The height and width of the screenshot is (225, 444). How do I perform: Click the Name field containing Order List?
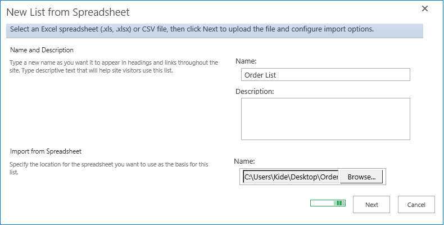click(x=325, y=75)
